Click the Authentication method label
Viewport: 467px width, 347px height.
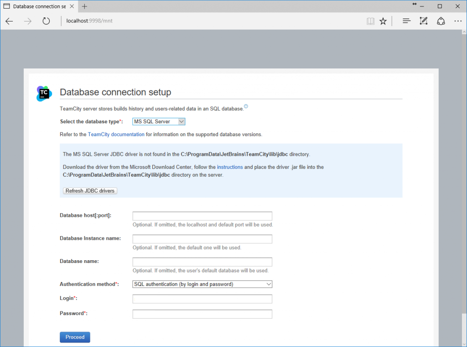tap(89, 284)
